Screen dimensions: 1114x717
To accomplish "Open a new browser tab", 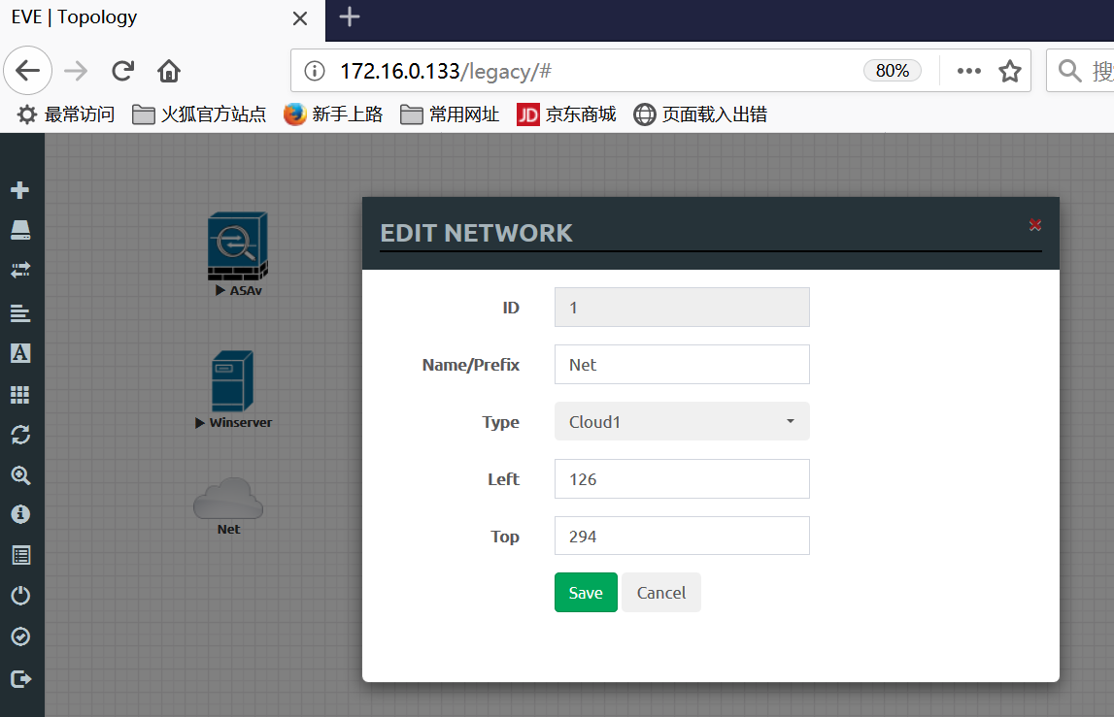I will 350,17.
